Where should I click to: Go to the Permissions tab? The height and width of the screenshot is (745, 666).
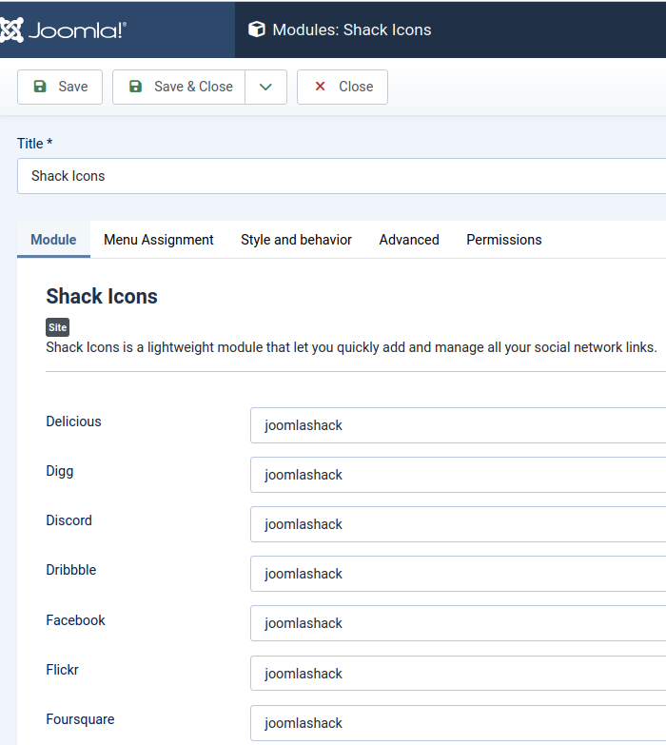coord(504,240)
